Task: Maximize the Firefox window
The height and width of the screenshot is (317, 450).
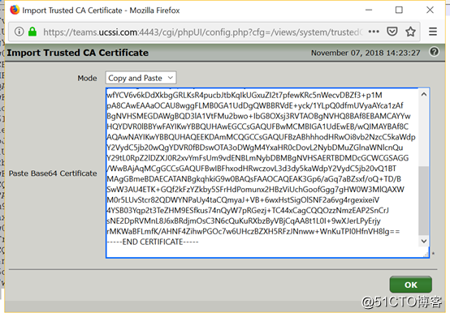Action: coord(399,10)
